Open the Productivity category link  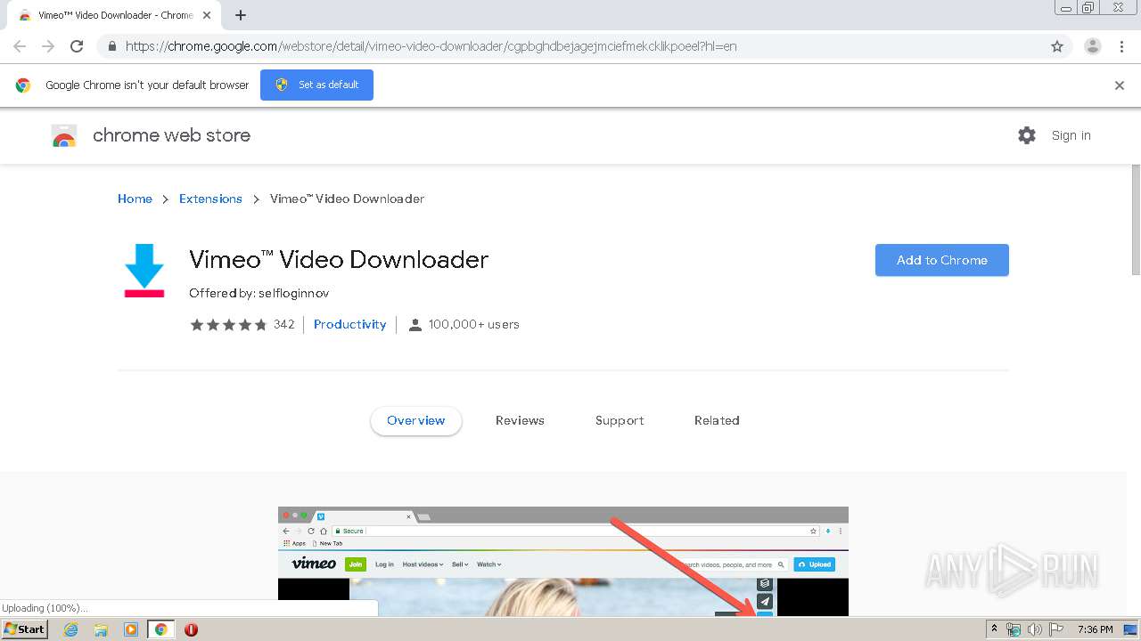pos(349,325)
